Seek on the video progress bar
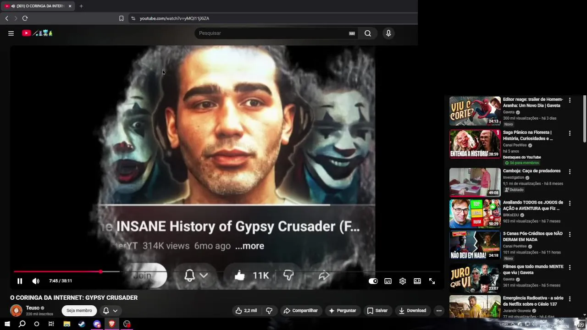 pyautogui.click(x=227, y=272)
